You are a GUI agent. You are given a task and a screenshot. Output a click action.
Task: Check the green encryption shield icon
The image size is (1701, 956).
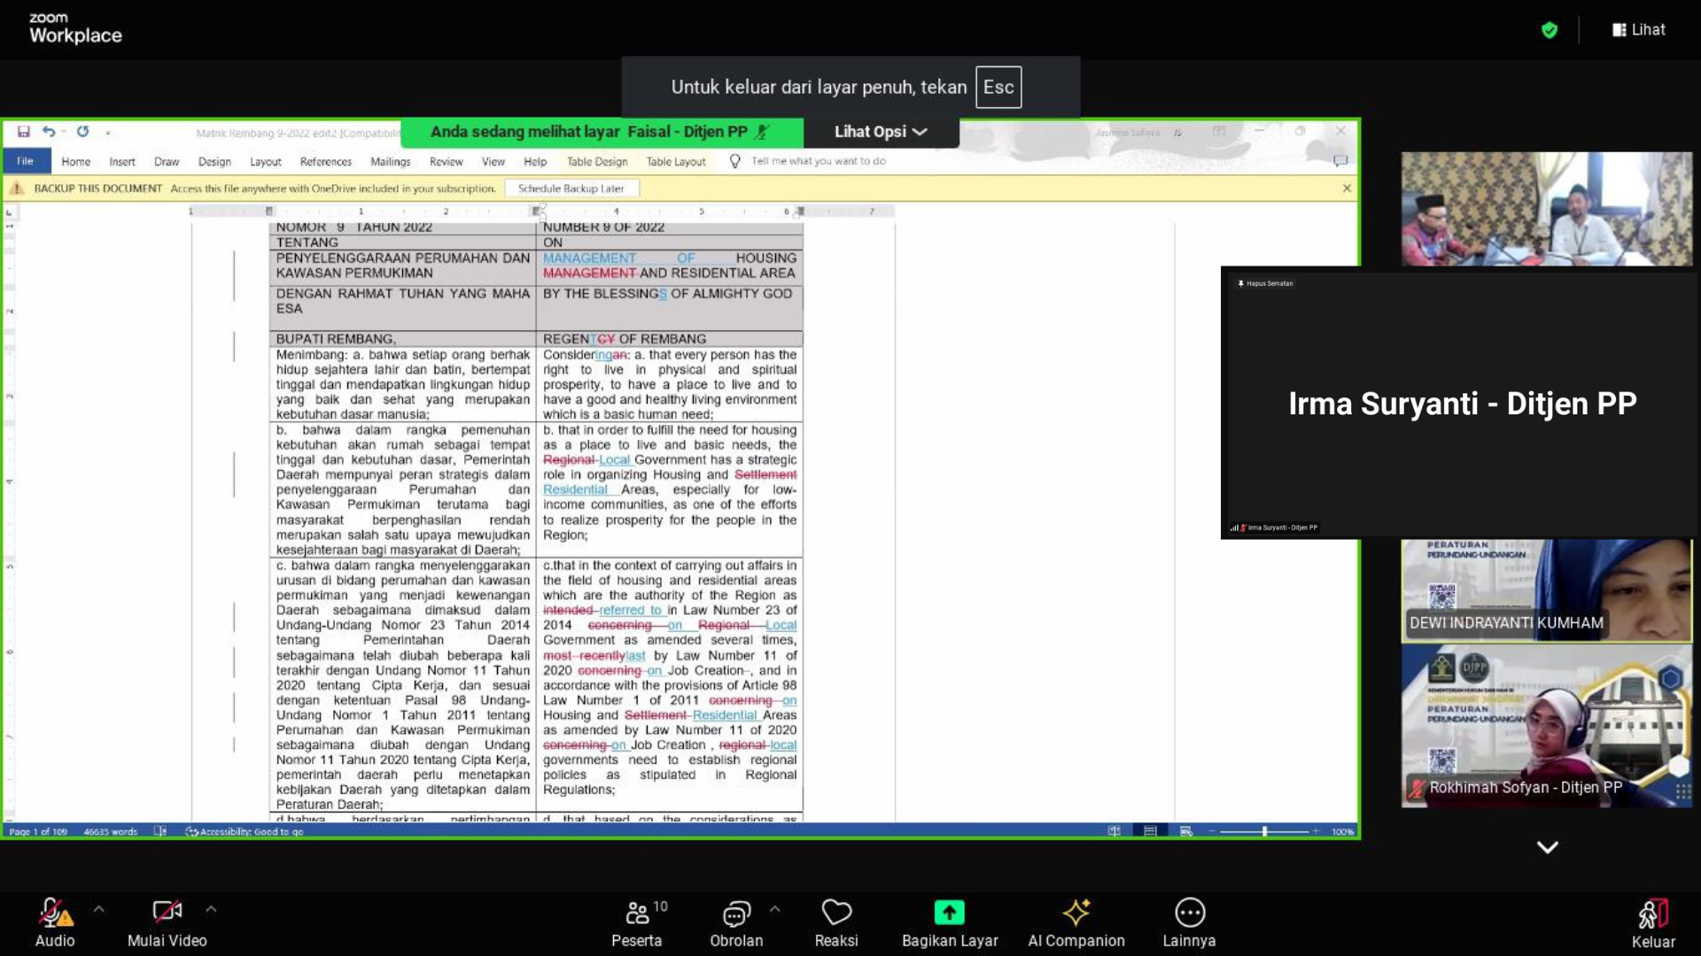point(1550,30)
